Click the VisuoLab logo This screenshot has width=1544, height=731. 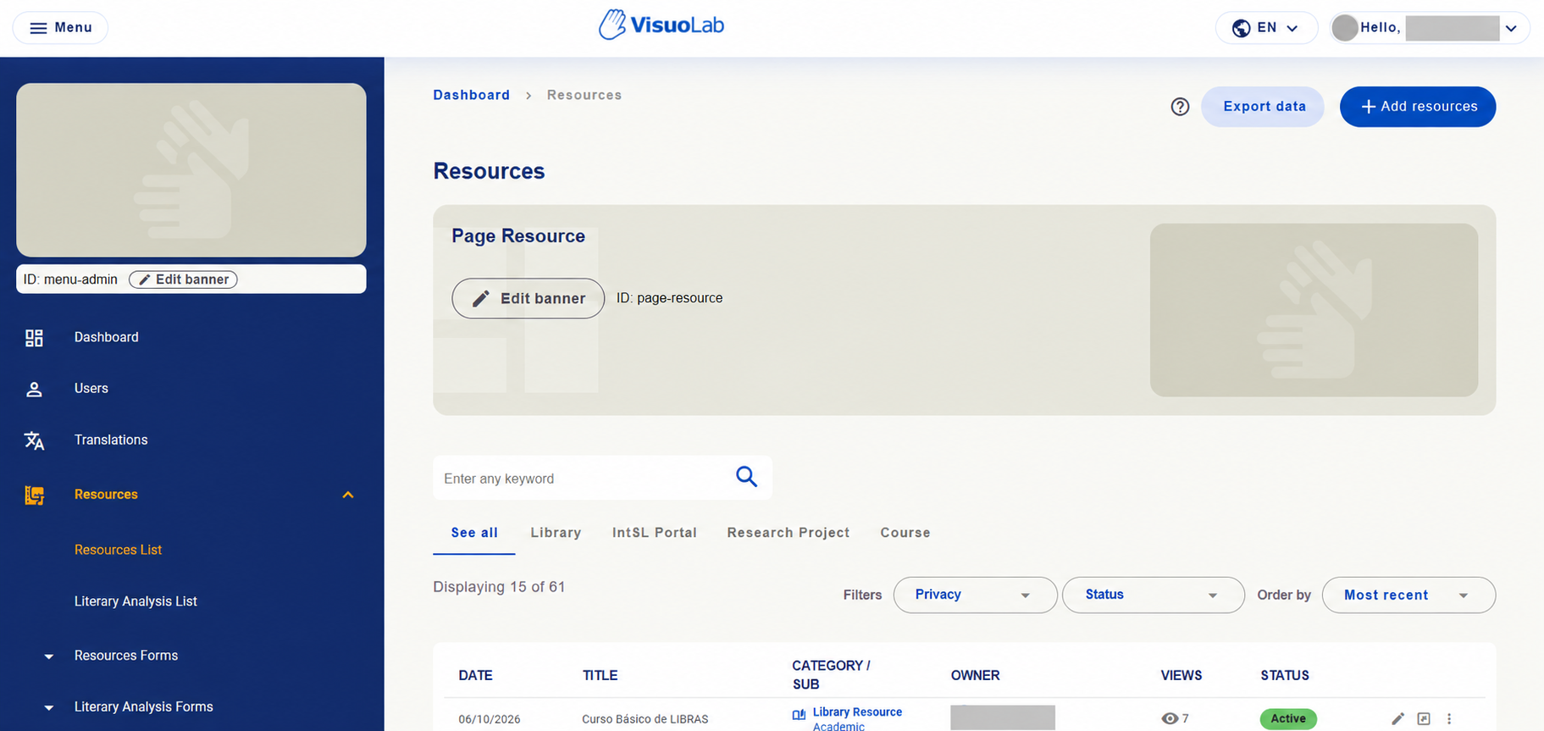coord(661,25)
